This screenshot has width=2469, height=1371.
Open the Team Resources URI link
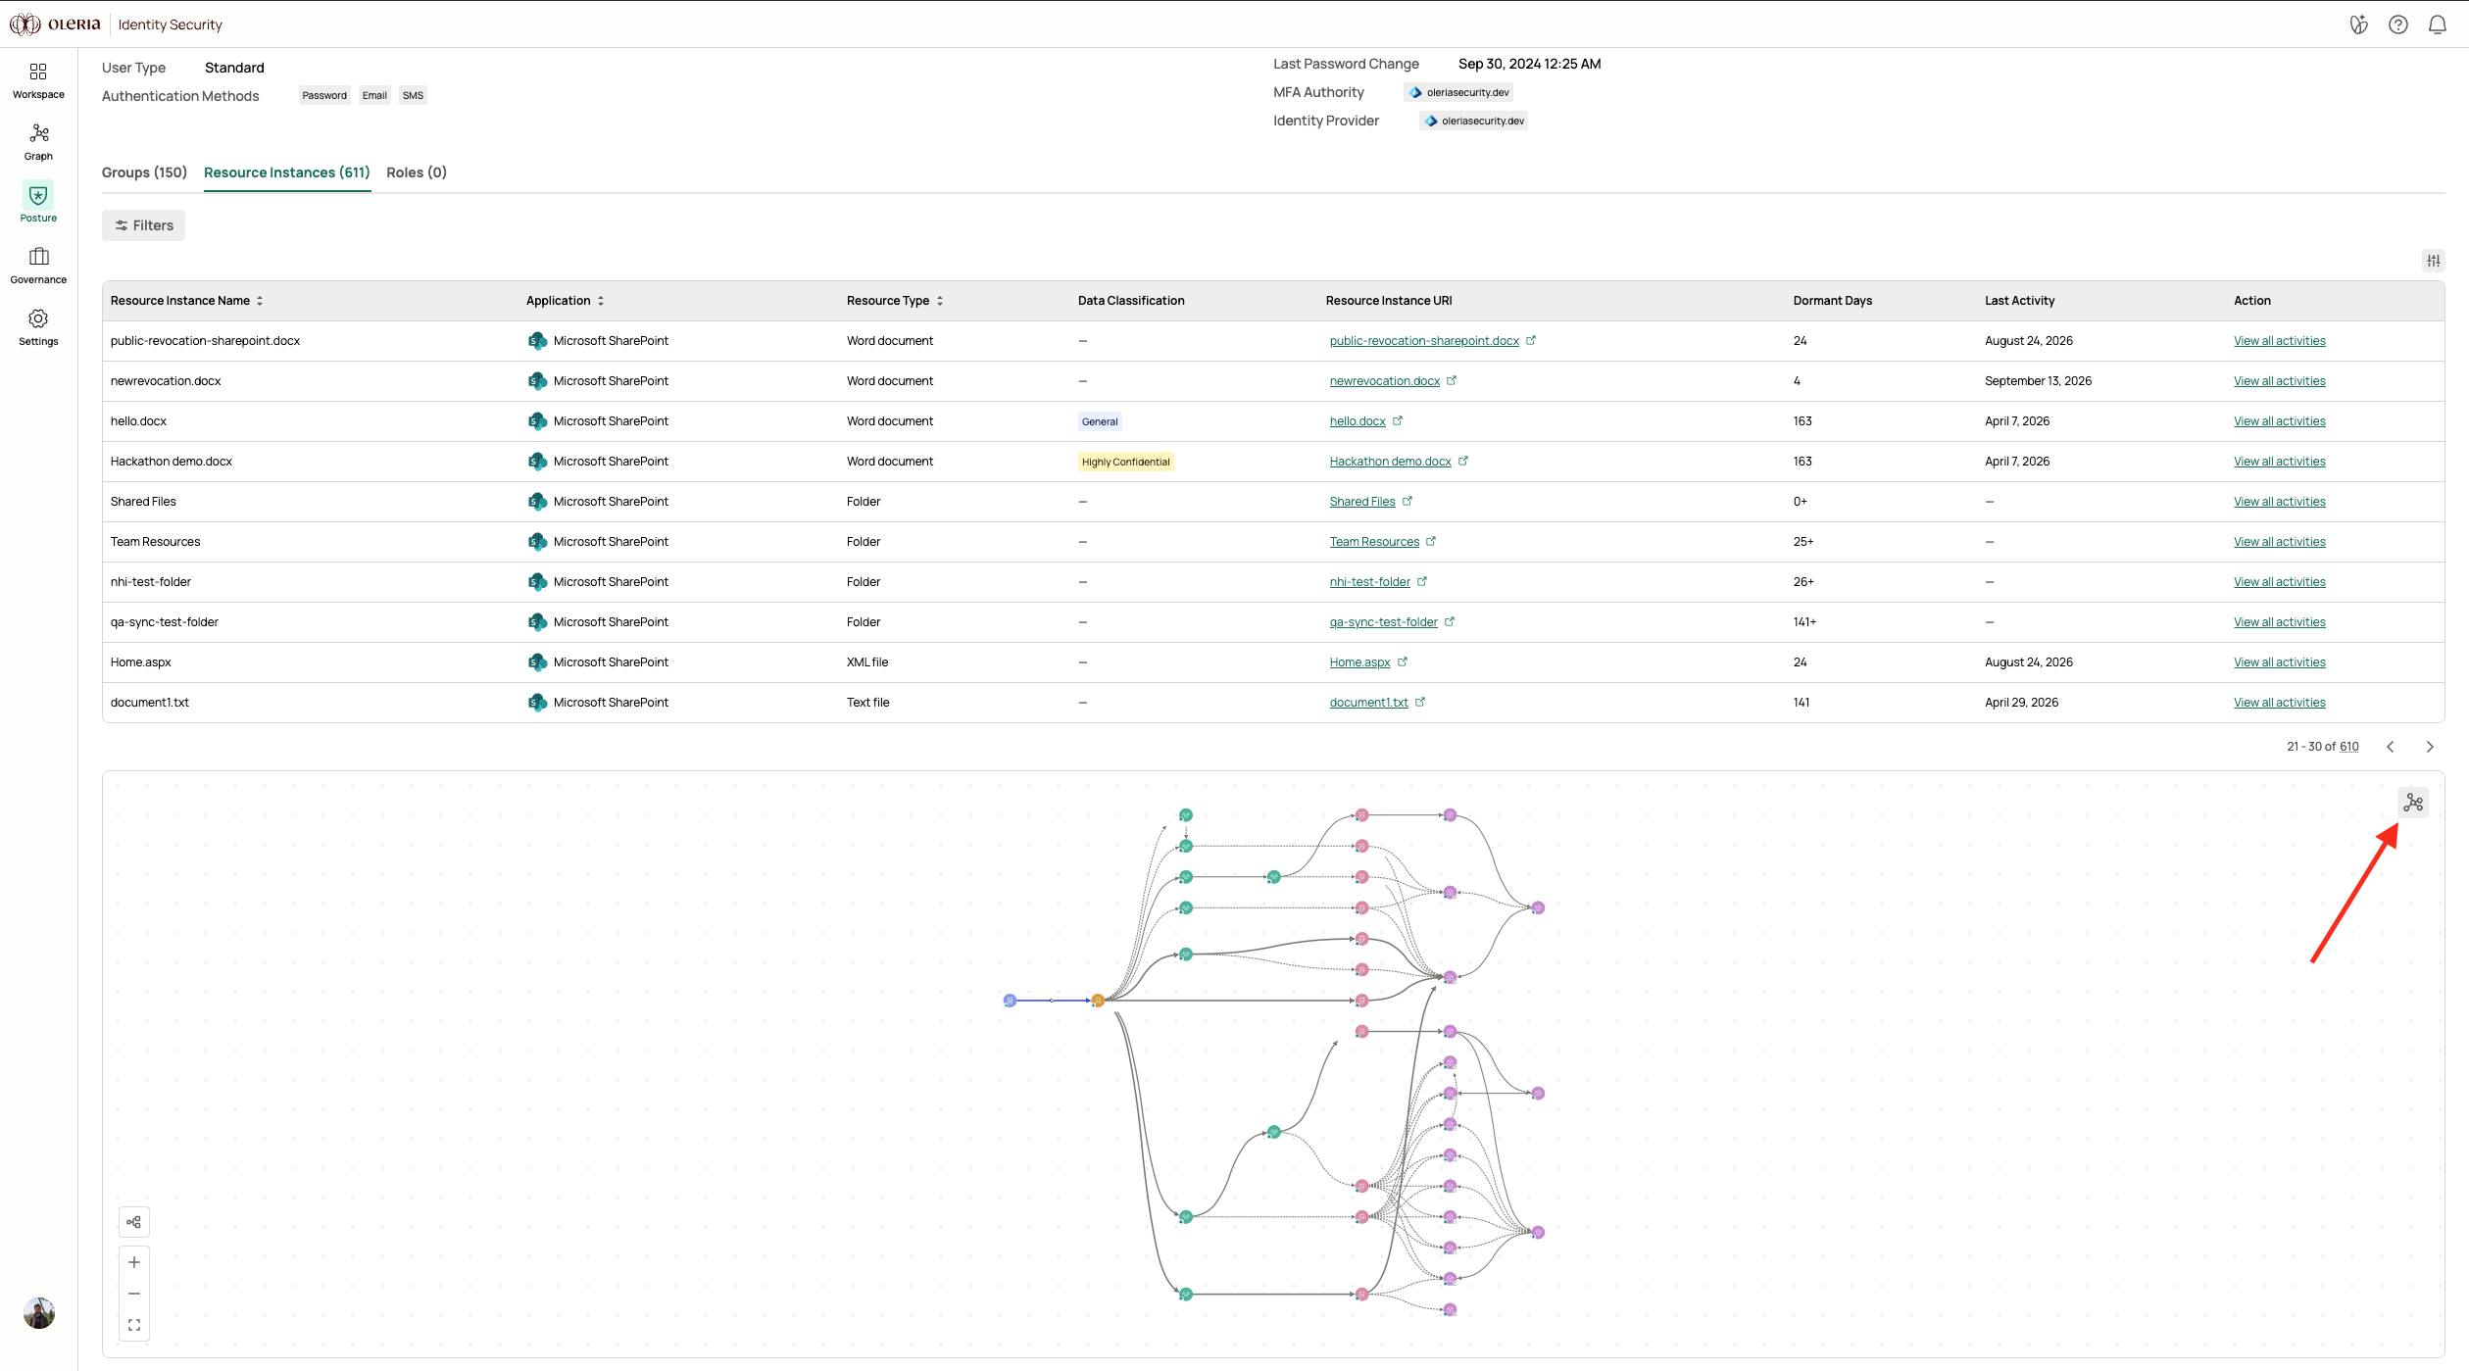(x=1373, y=542)
